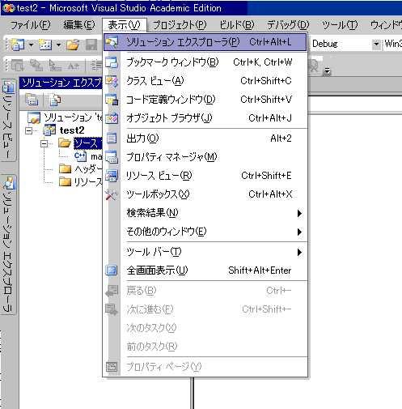The width and height of the screenshot is (402, 409).
Task: Click Property Manager icon in menu
Action: (x=112, y=157)
